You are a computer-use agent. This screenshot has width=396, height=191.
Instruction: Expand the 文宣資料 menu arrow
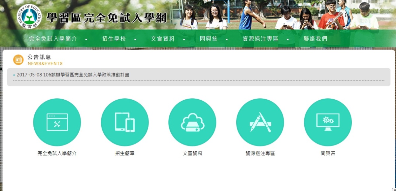pyautogui.click(x=184, y=40)
